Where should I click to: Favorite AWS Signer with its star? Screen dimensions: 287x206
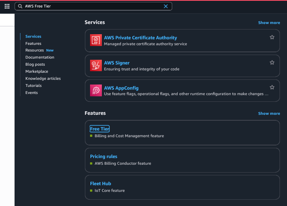point(272,63)
